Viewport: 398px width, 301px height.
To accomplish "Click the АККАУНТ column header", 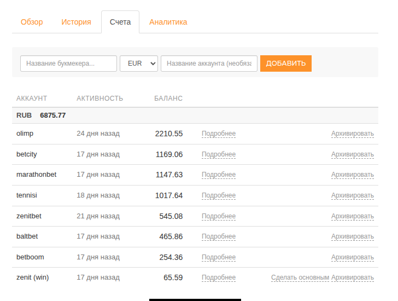I will (32, 99).
